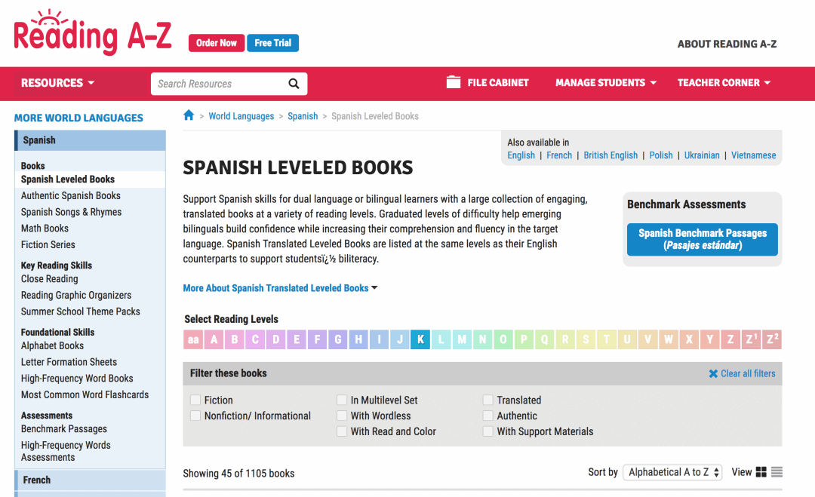Image resolution: width=815 pixels, height=497 pixels.
Task: Tick With Read and Color checkbox
Action: click(342, 431)
